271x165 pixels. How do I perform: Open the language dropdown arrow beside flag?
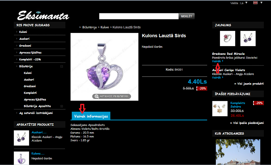tap(262, 3)
